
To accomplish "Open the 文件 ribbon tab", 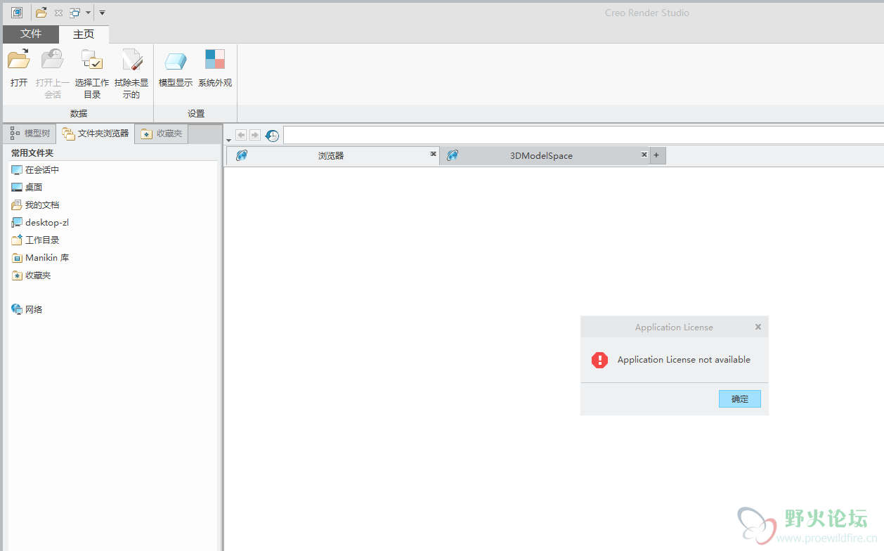I will click(x=31, y=34).
